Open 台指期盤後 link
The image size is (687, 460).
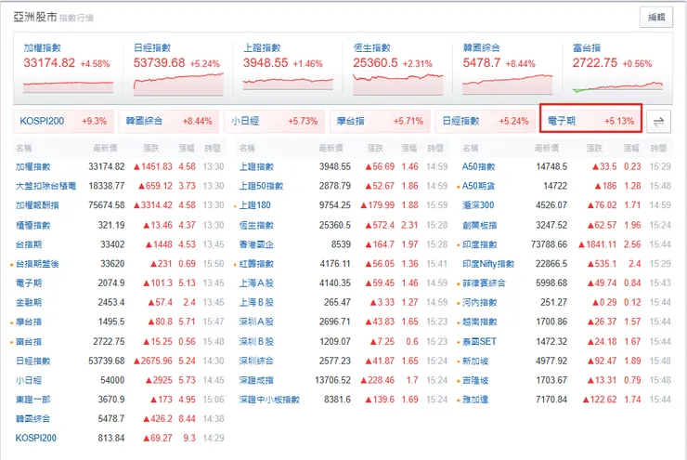tap(37, 264)
